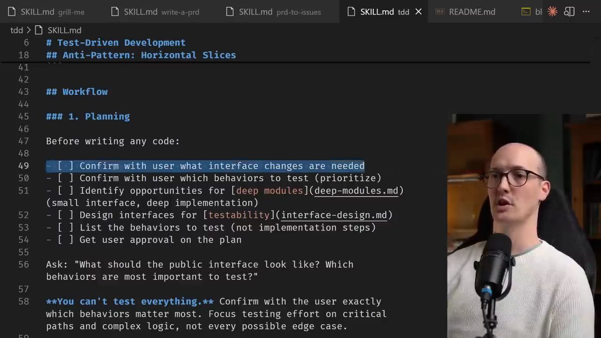
Task: Click the deep modules link text
Action: [270, 191]
